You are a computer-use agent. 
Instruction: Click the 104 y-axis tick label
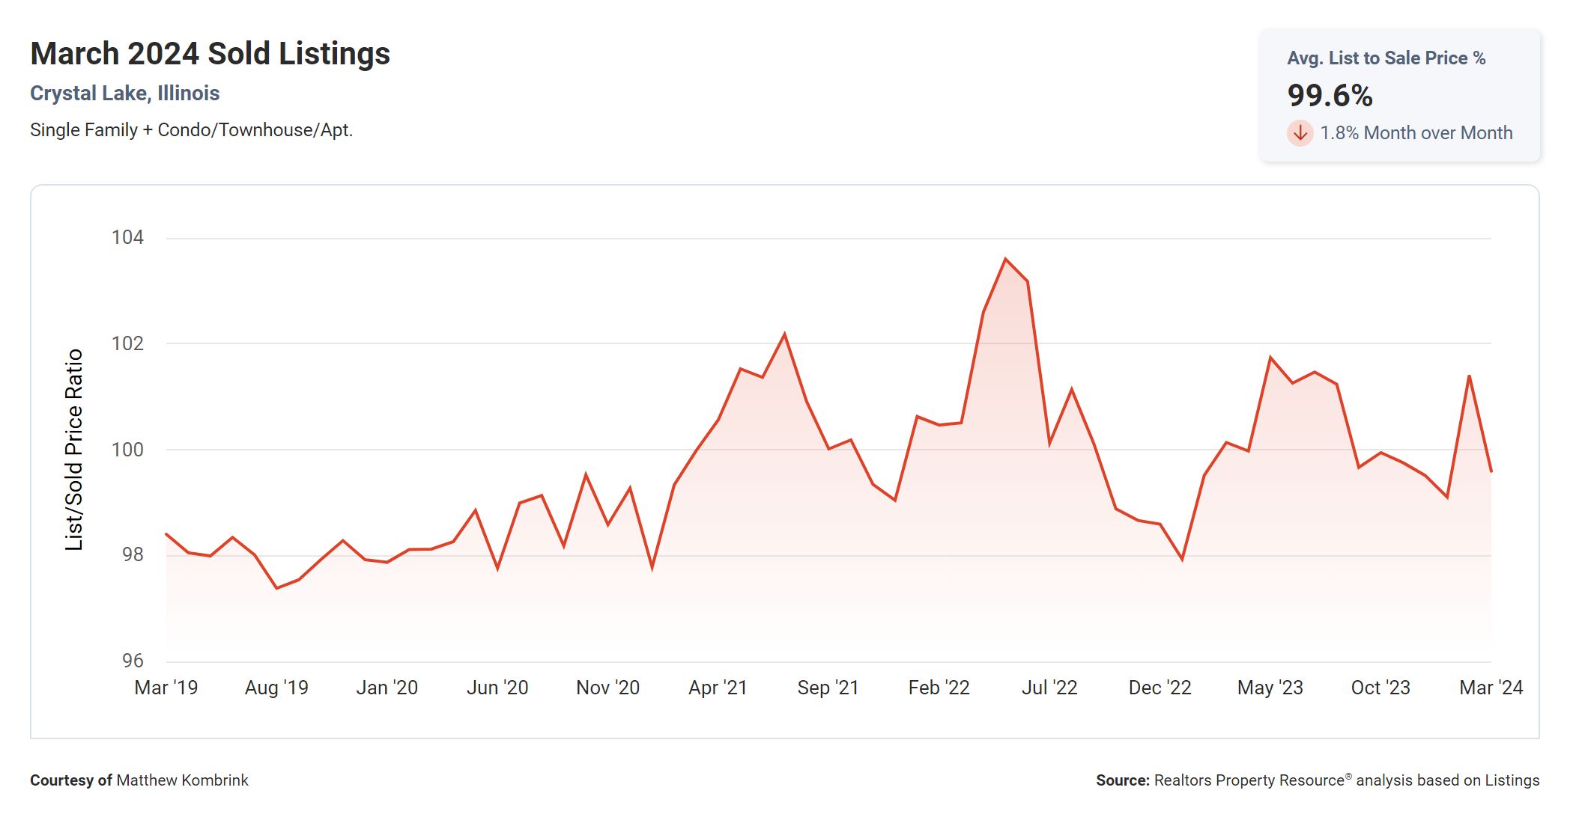(127, 238)
